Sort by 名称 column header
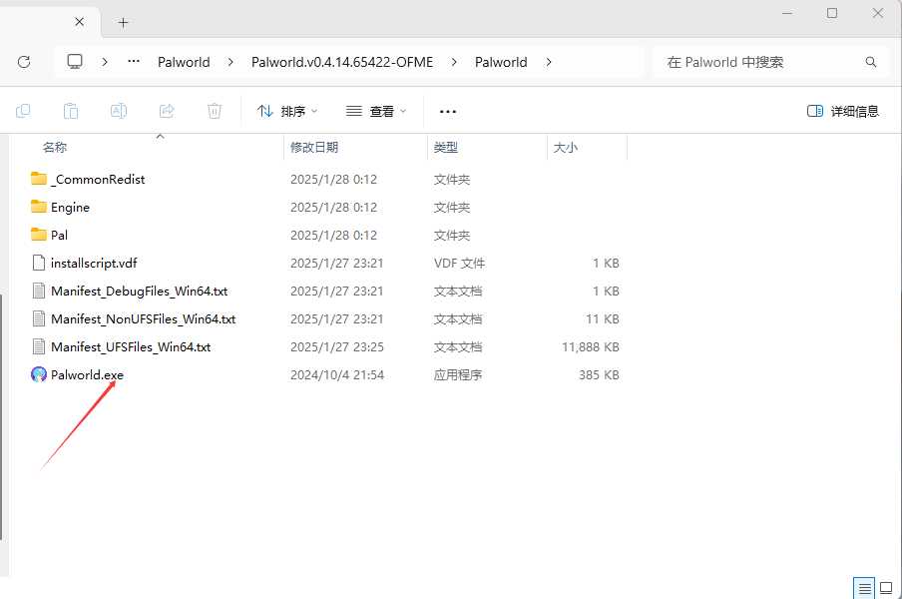This screenshot has height=599, width=902. (x=55, y=148)
